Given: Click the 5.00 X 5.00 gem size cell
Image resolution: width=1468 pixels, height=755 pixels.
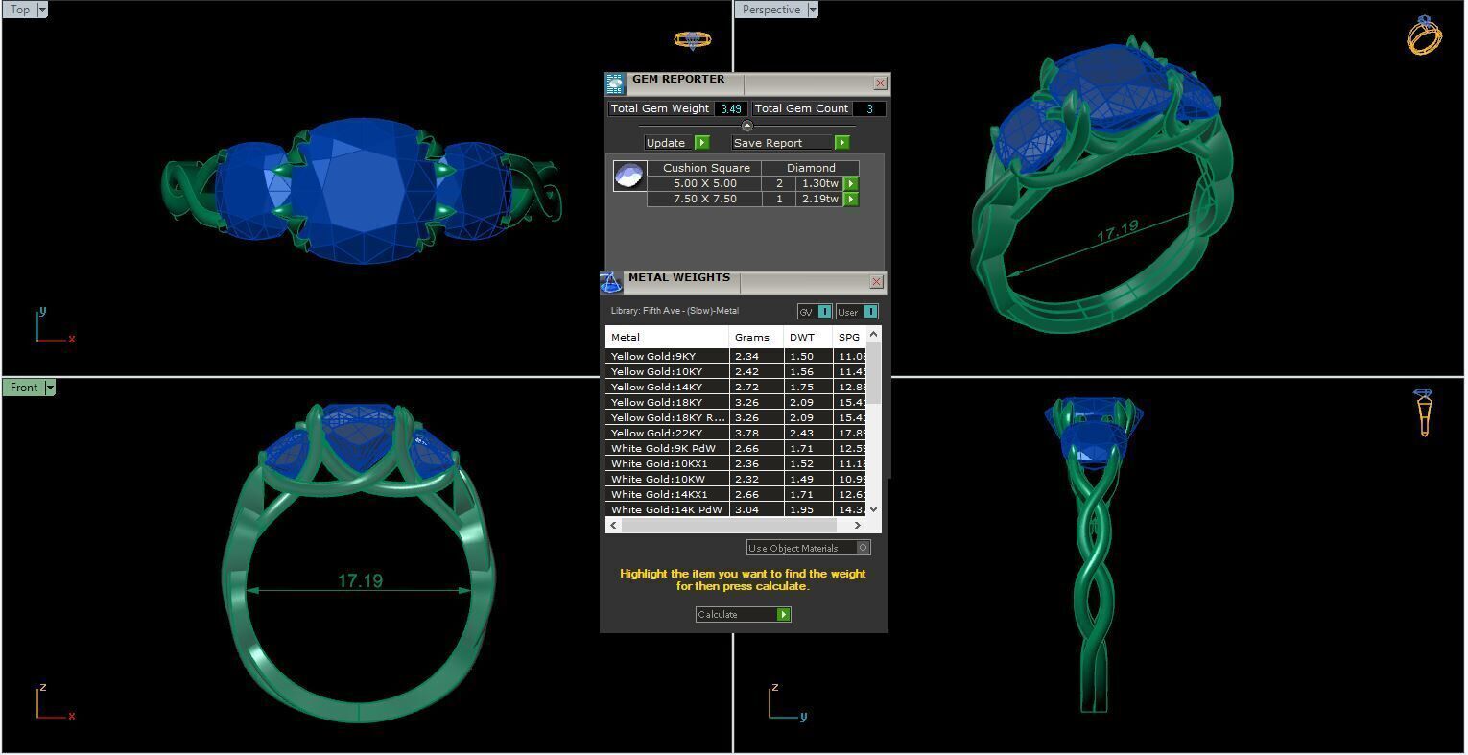Looking at the screenshot, I should pos(705,183).
